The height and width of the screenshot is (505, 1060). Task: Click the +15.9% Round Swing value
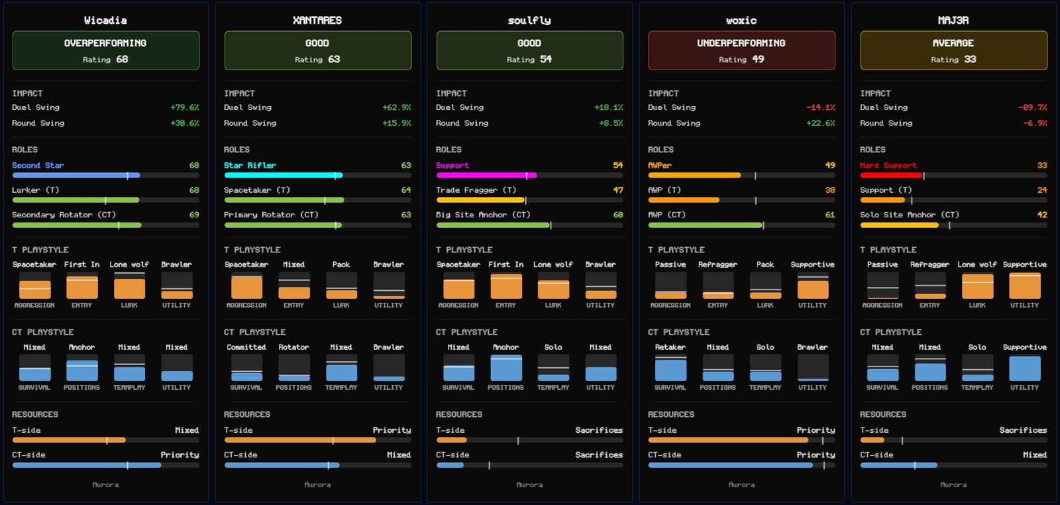pos(397,123)
